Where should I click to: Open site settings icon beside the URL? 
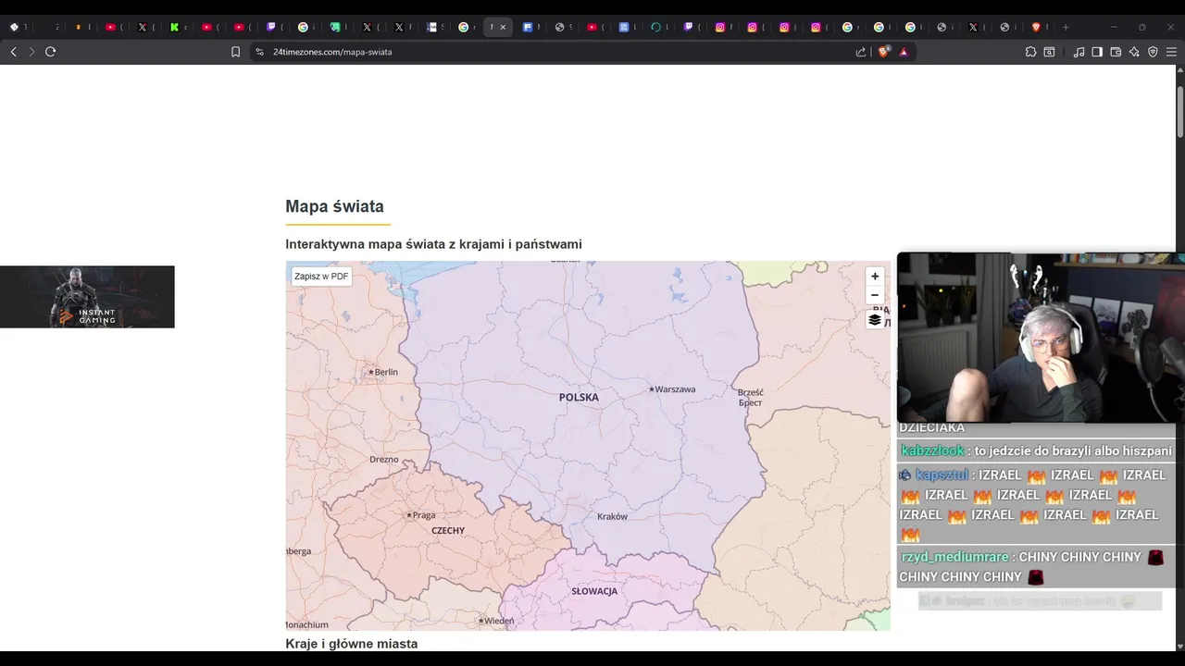click(x=260, y=52)
